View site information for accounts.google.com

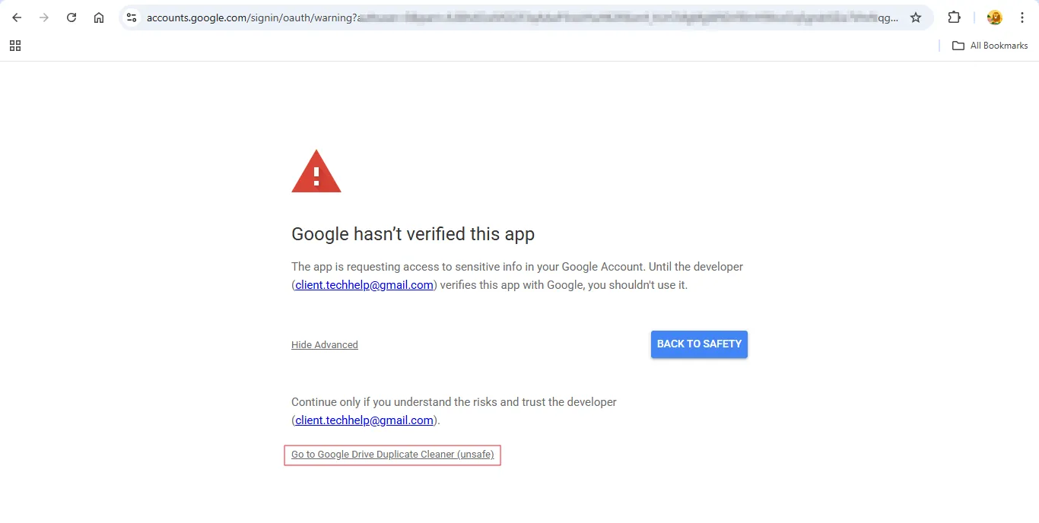(132, 17)
